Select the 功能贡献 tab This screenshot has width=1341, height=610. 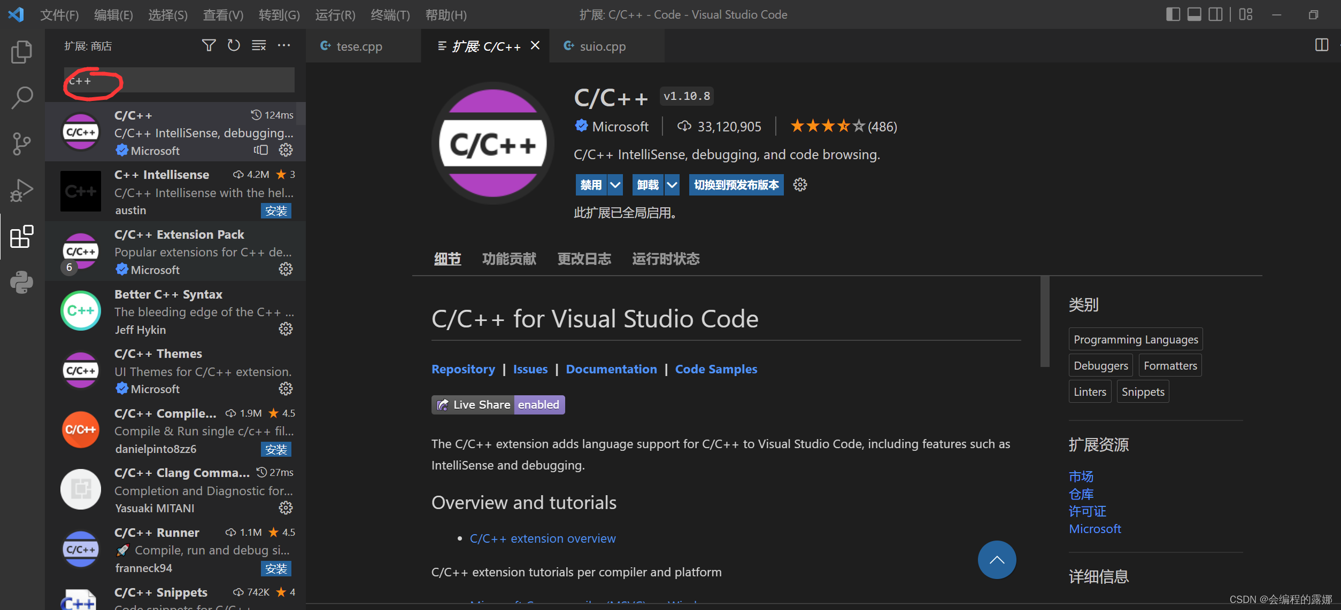[509, 259]
